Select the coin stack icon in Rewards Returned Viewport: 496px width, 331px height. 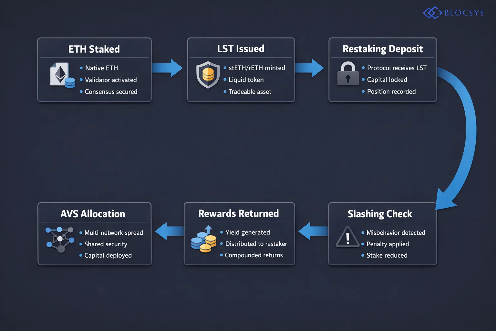[203, 244]
